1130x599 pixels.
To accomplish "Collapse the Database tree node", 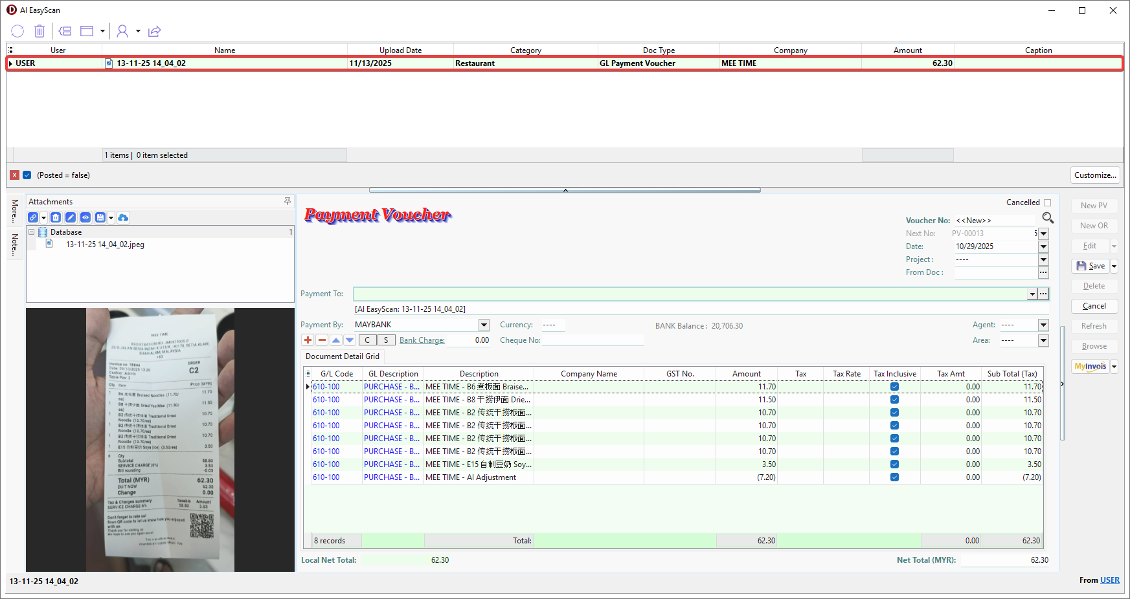I will [31, 232].
